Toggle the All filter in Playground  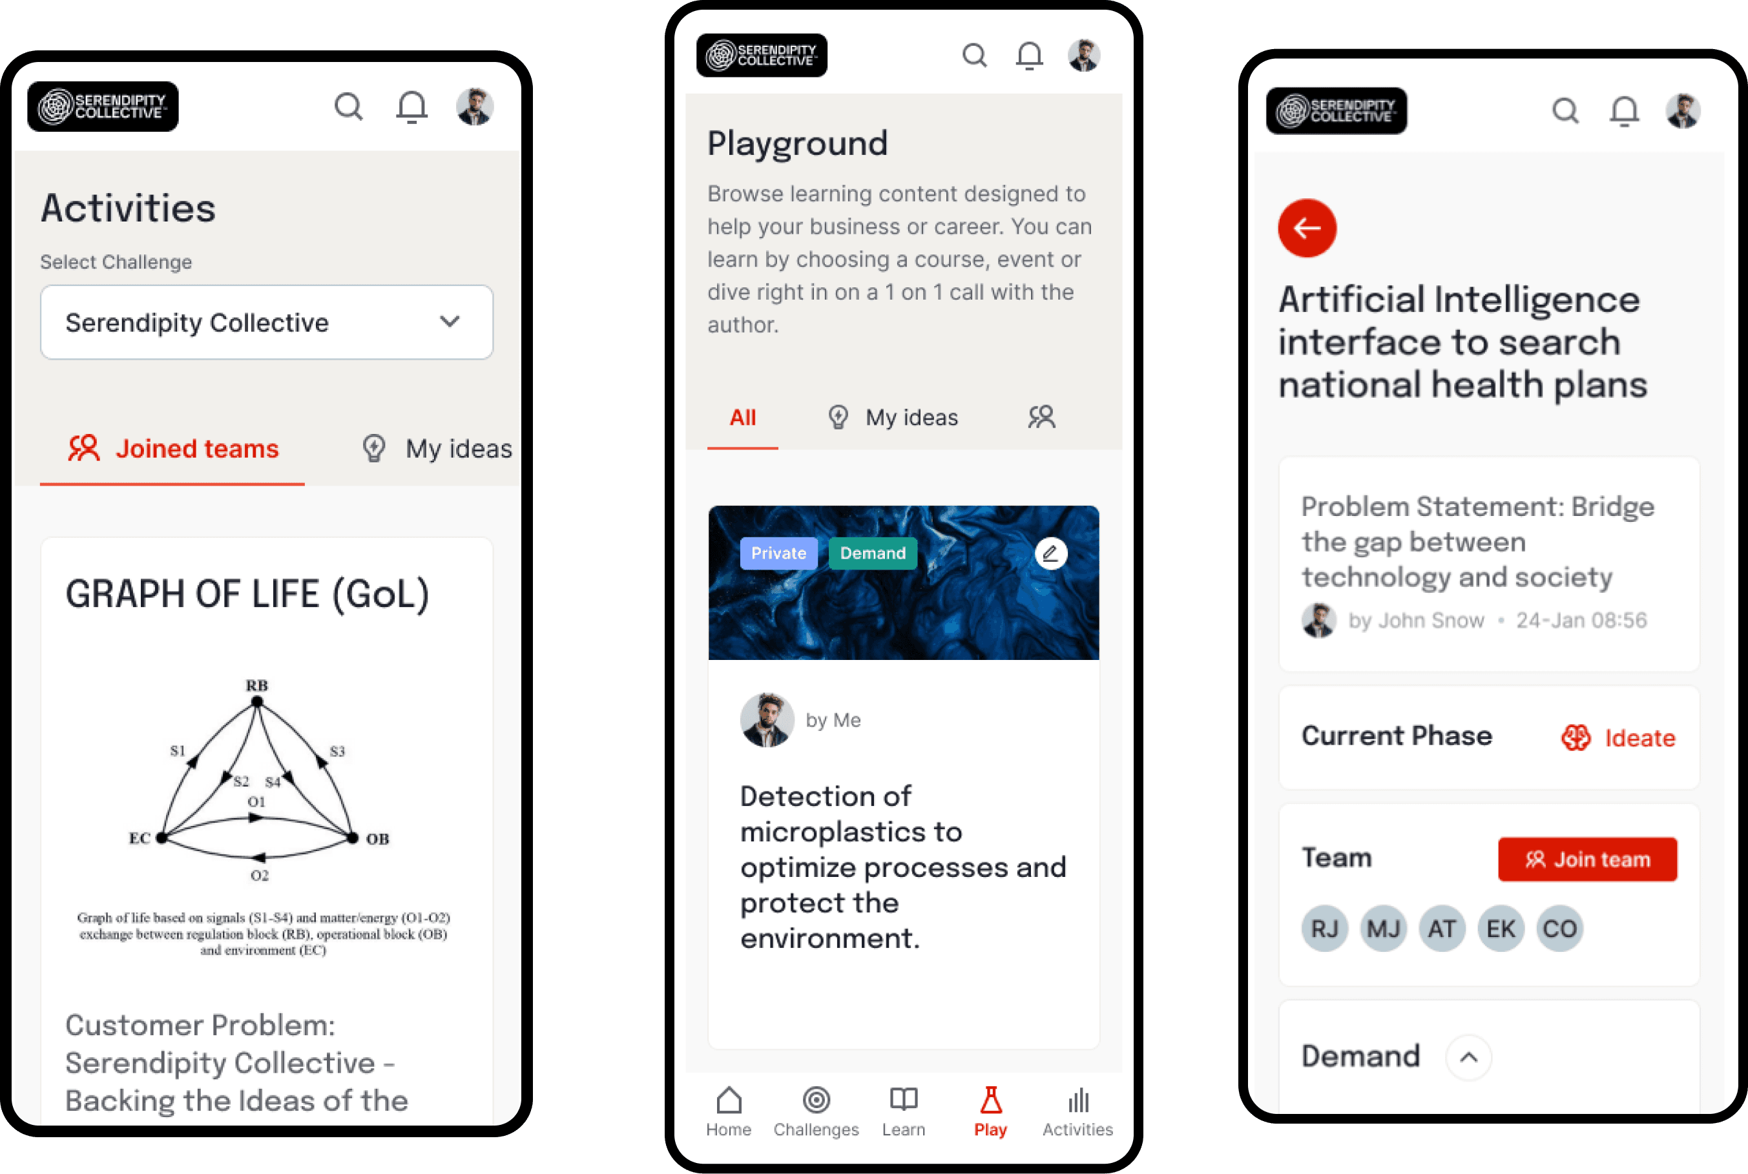click(740, 418)
